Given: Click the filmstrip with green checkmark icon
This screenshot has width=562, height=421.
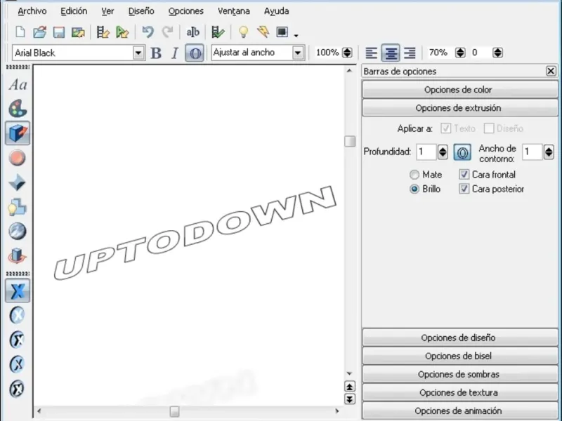Looking at the screenshot, I should pos(218,32).
